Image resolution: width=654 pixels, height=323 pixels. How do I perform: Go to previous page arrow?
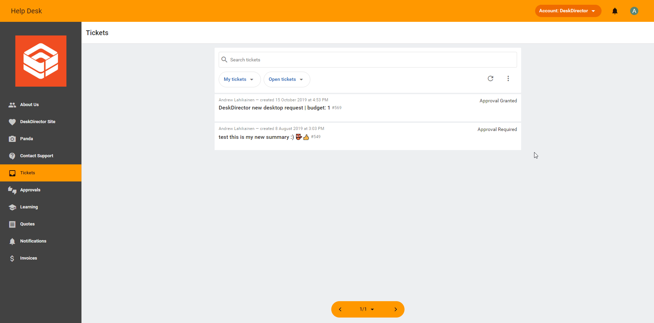click(x=340, y=309)
